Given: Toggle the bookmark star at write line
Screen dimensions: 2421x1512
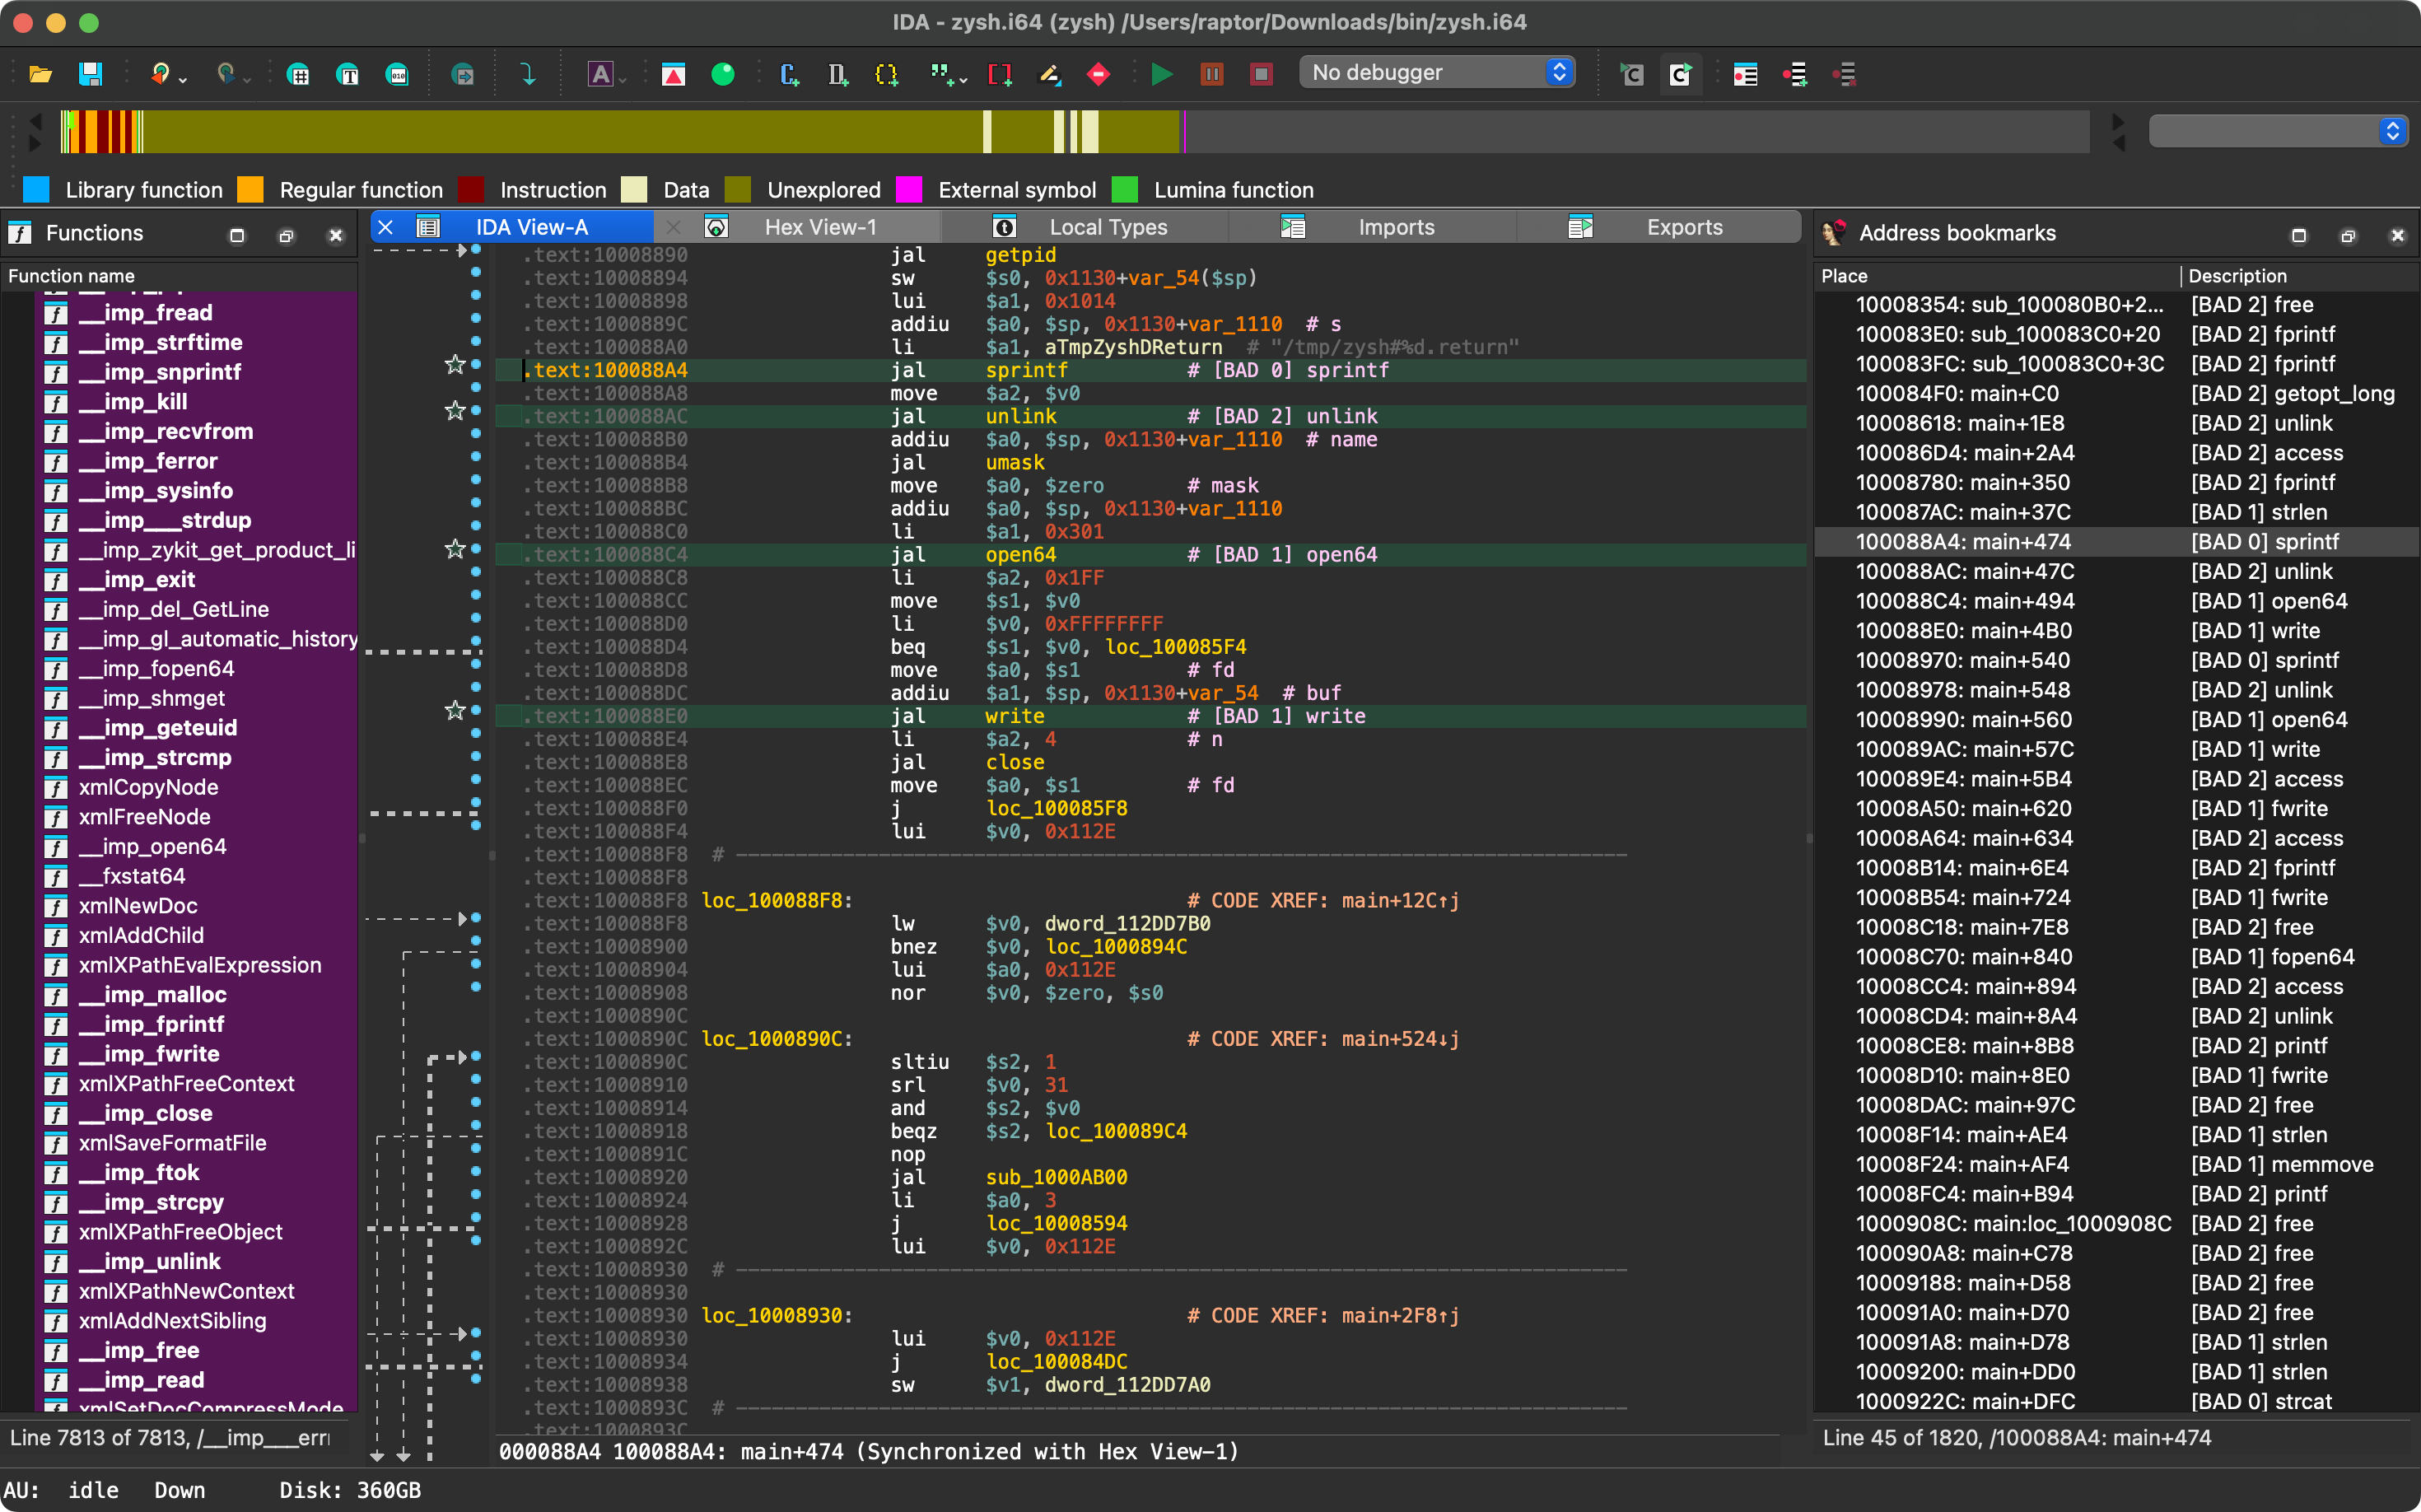Looking at the screenshot, I should tap(455, 711).
